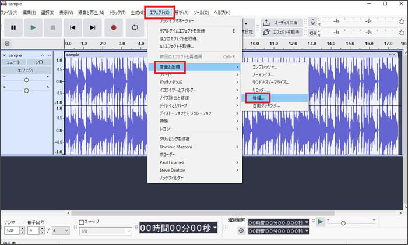Screen dimensions: 408x245
Task: Open the track エフェクト button
Action: [27, 70]
